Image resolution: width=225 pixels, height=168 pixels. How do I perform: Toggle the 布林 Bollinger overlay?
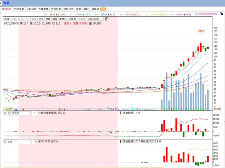(x=41, y=19)
